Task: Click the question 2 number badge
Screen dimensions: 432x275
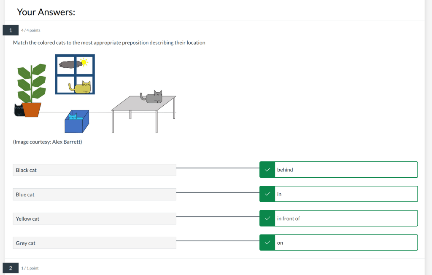Action: point(11,268)
